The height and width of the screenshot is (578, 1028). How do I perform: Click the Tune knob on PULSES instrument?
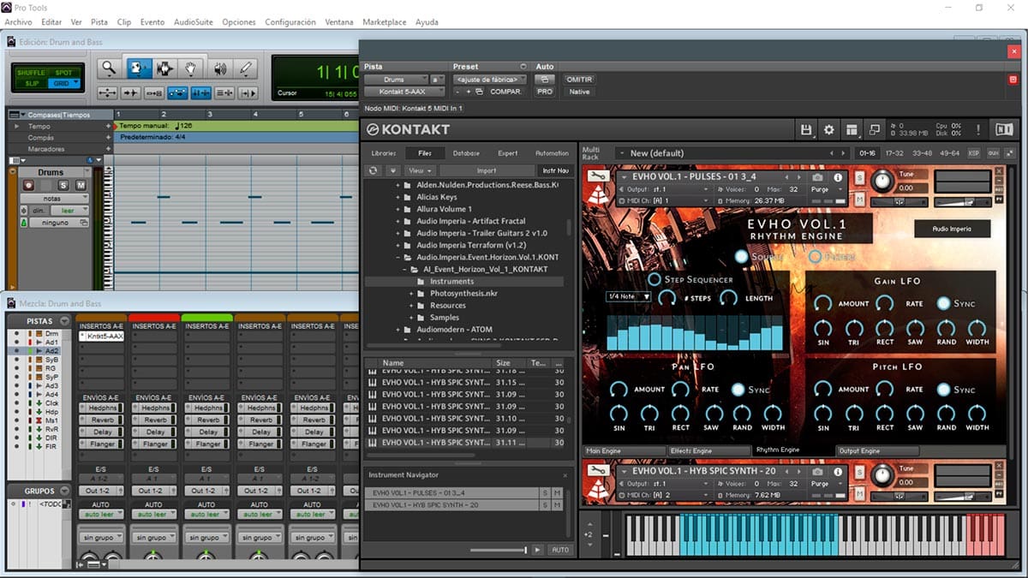point(882,182)
